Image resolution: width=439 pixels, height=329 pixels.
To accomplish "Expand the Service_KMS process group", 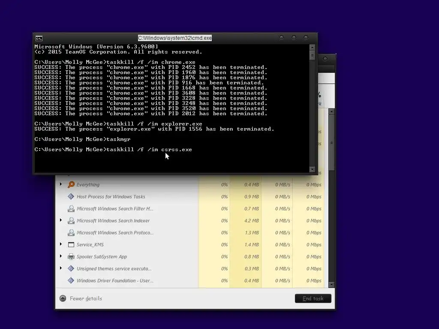I will tap(61, 244).
